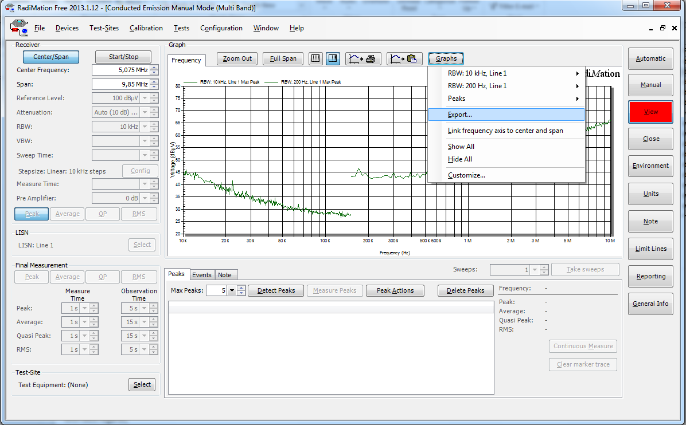Click the Zoom Out button
The height and width of the screenshot is (425, 686).
point(237,58)
